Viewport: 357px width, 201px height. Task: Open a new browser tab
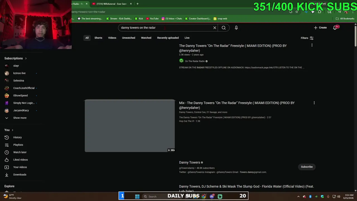(x=138, y=4)
